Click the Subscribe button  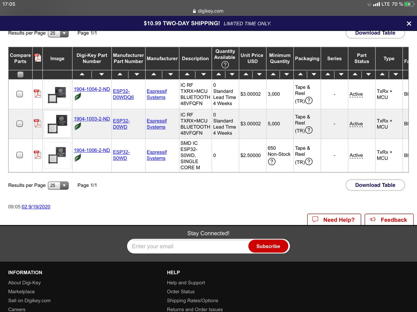click(x=268, y=246)
